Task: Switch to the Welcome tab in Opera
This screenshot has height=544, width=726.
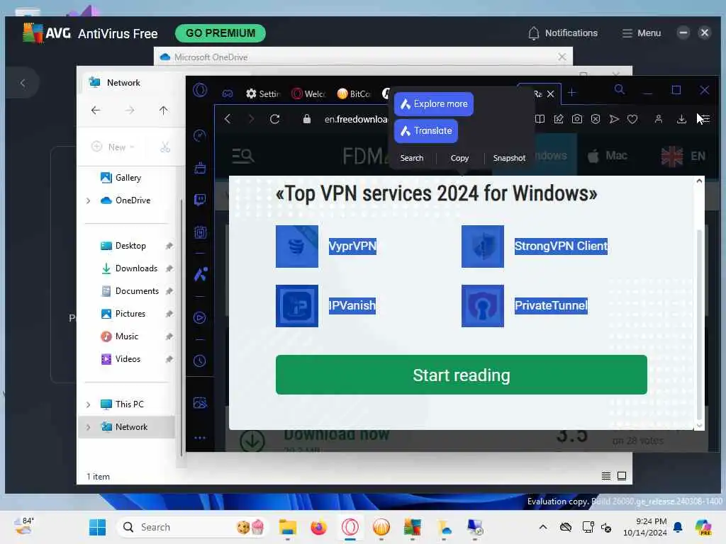Action: (x=308, y=94)
